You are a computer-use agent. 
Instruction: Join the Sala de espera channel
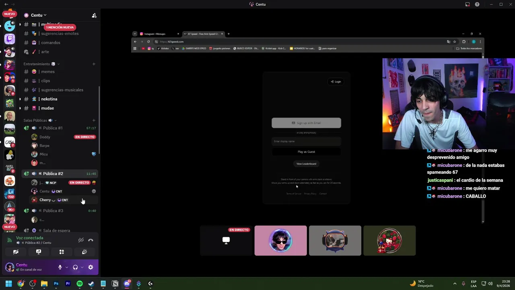pos(59,230)
